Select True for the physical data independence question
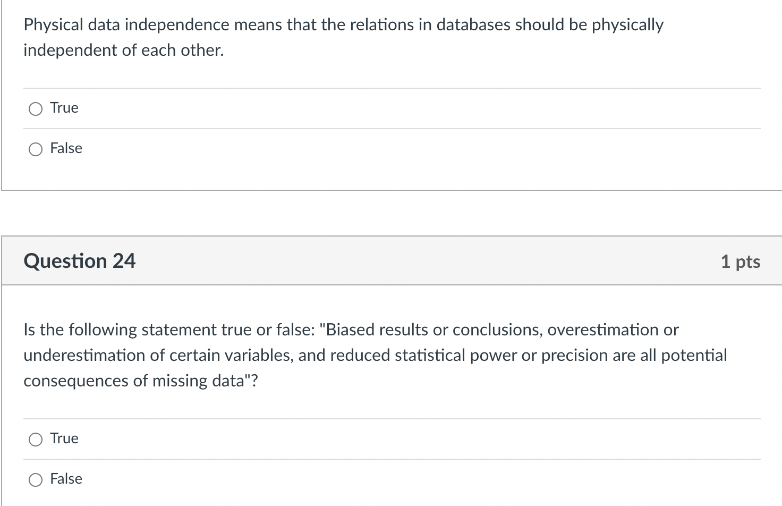 pyautogui.click(x=35, y=108)
